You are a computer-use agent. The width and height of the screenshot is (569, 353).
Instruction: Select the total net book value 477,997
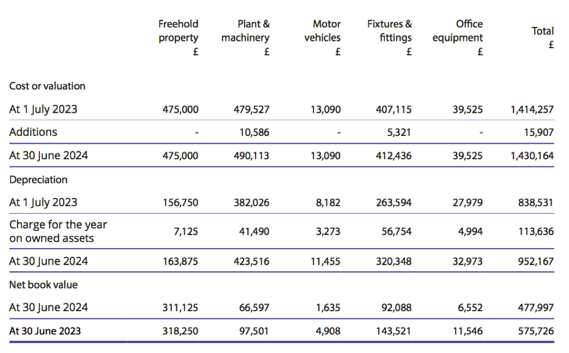click(x=536, y=308)
